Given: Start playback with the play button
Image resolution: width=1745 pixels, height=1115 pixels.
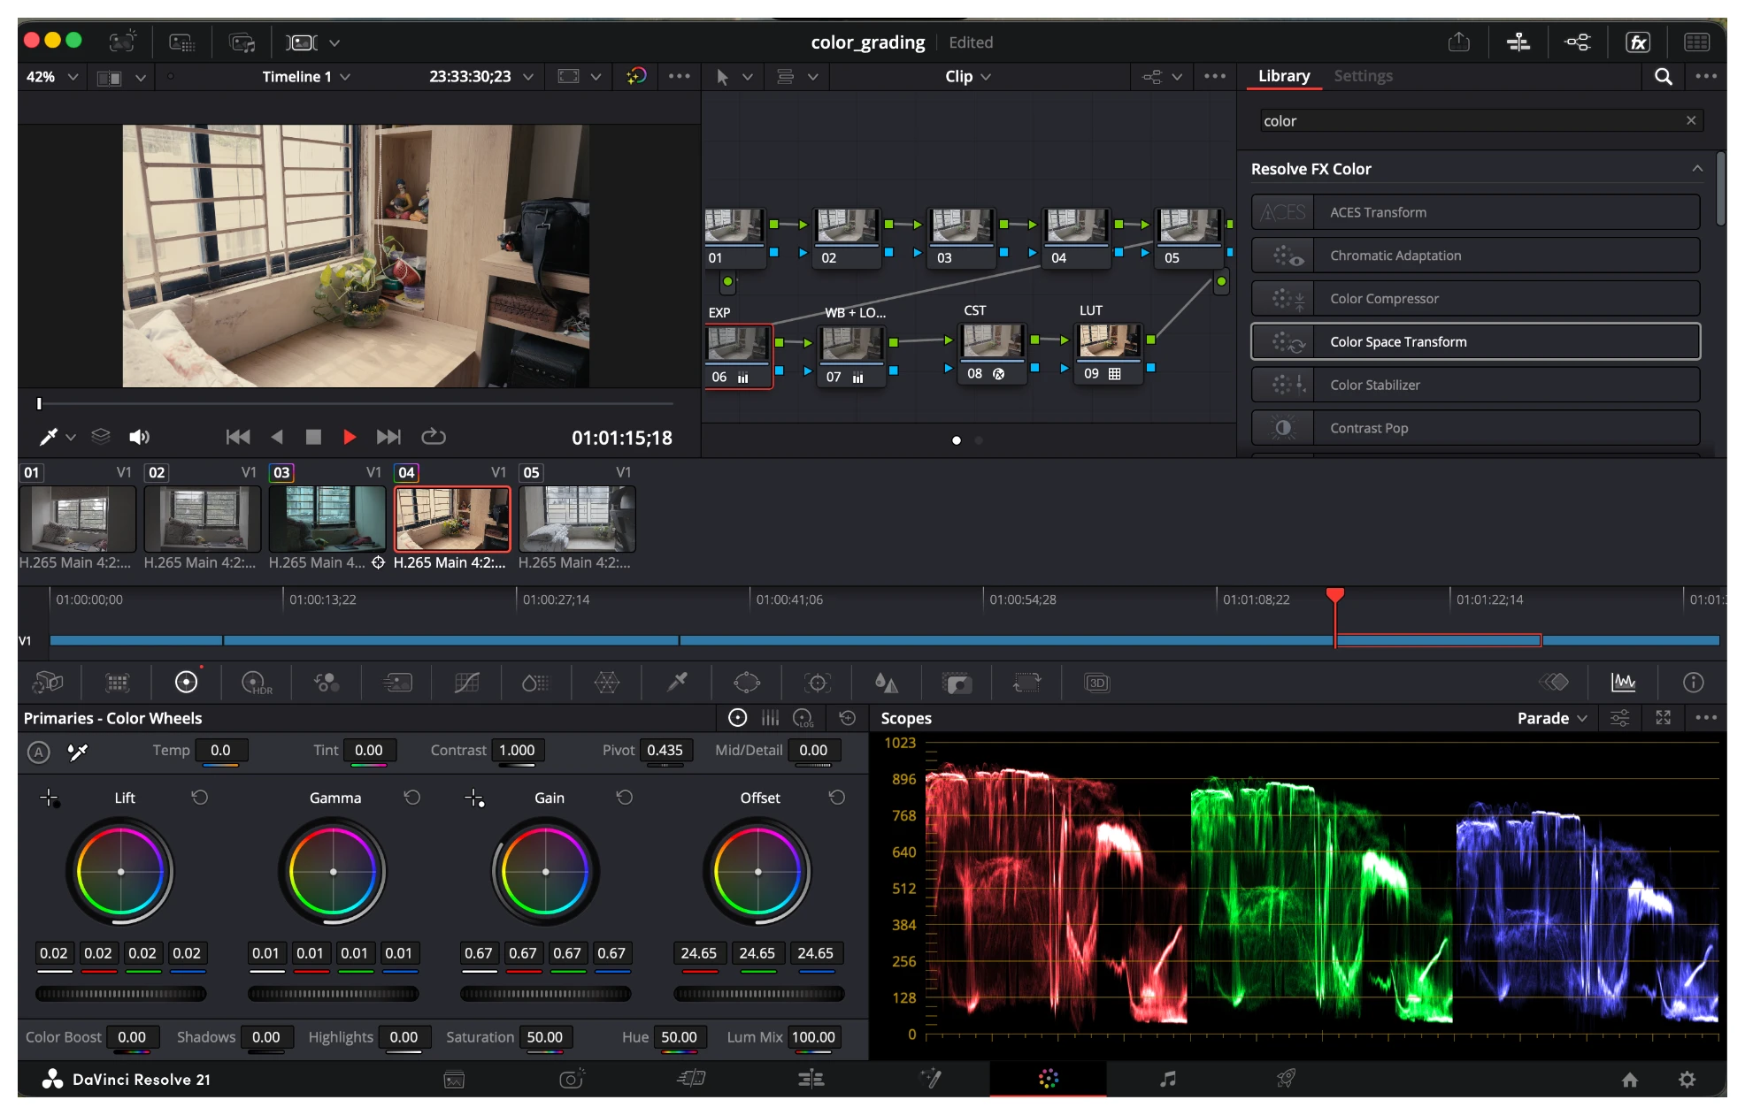Looking at the screenshot, I should (x=350, y=437).
